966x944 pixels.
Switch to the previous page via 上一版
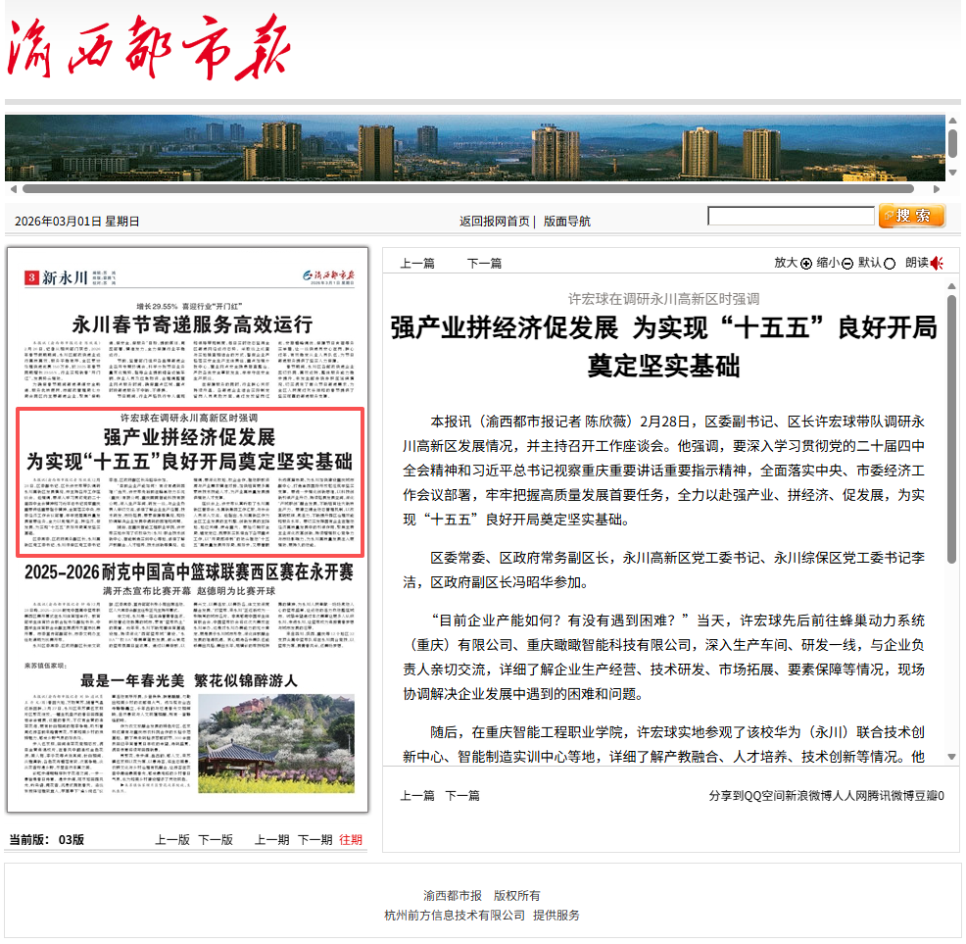coord(172,839)
